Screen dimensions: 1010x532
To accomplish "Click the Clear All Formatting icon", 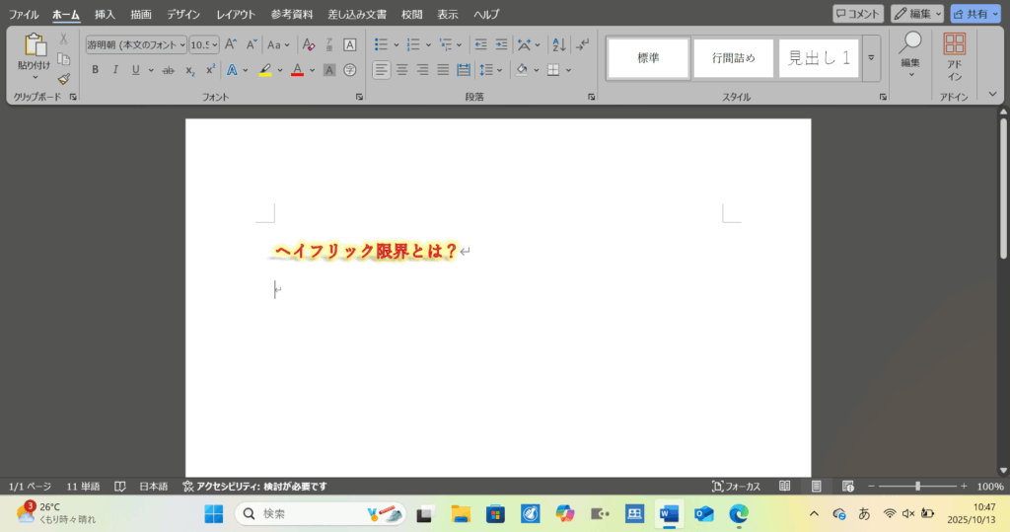I will click(x=308, y=44).
